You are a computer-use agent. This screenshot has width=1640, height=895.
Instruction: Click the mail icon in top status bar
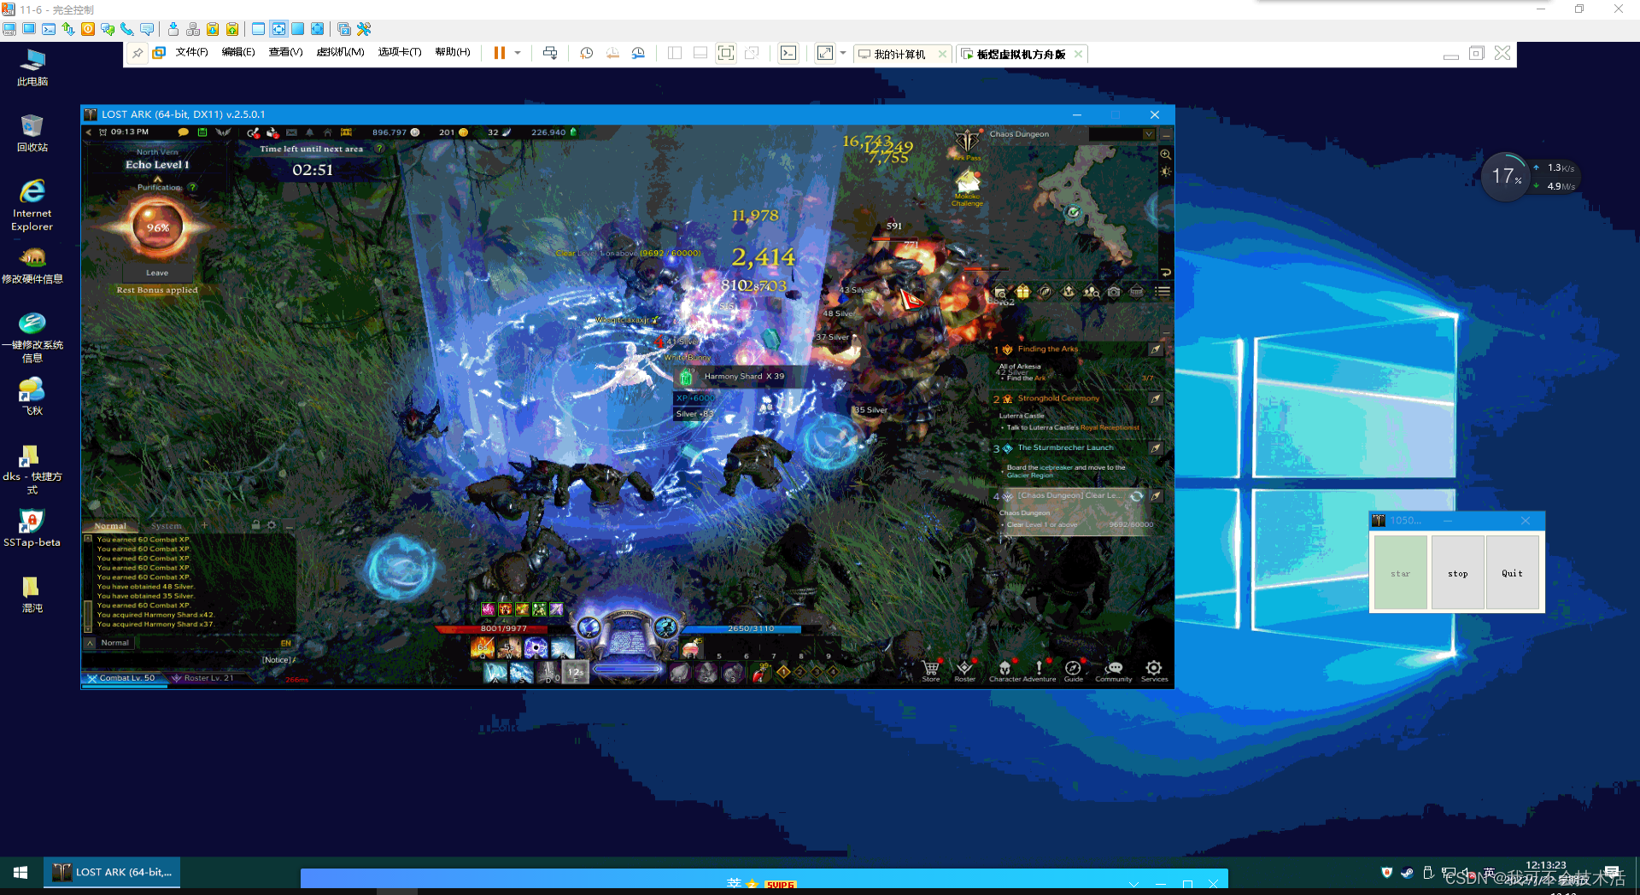click(x=291, y=132)
